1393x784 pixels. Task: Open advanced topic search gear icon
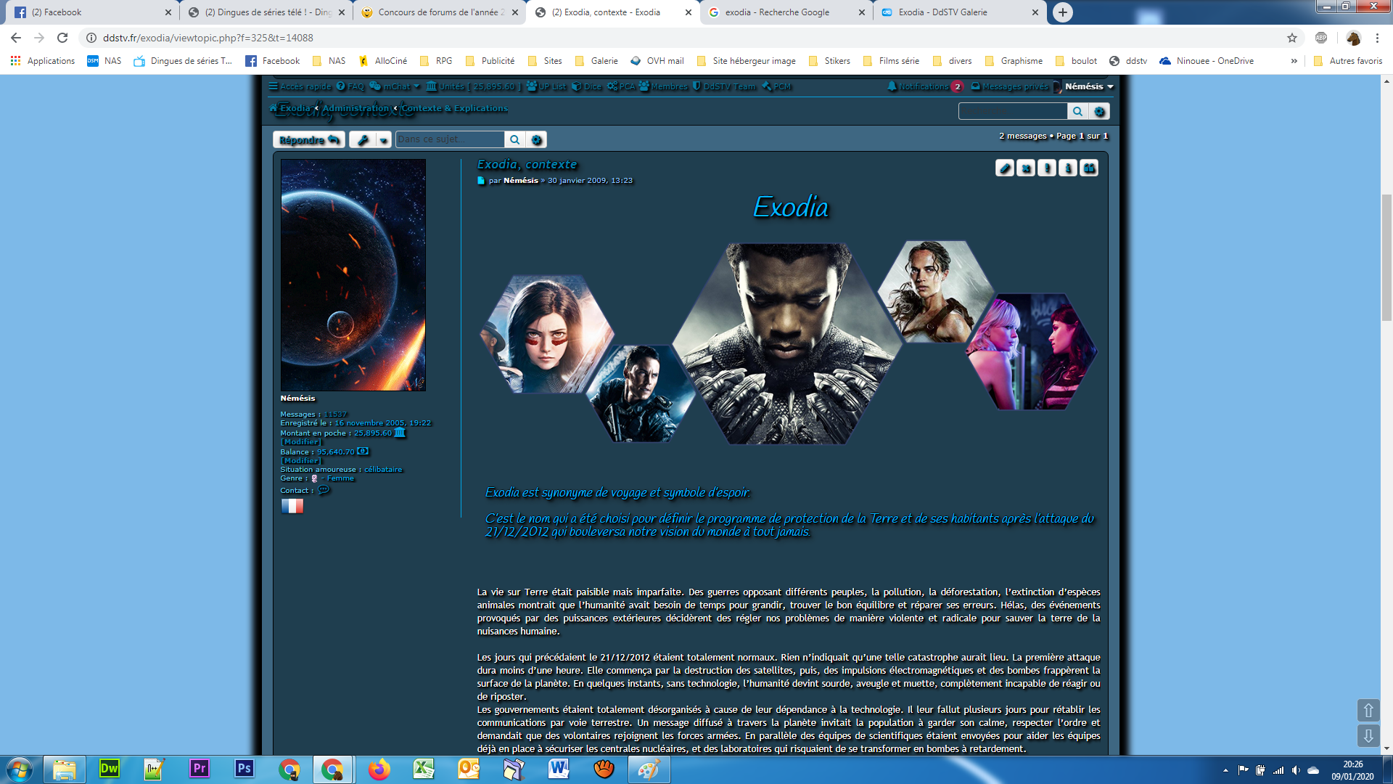(x=536, y=139)
